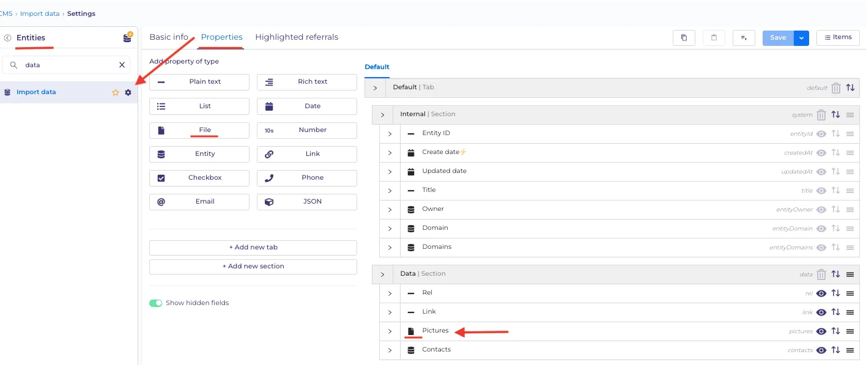Screen dimensions: 866x365
Task: Click the Pictures file type icon
Action: click(x=411, y=331)
